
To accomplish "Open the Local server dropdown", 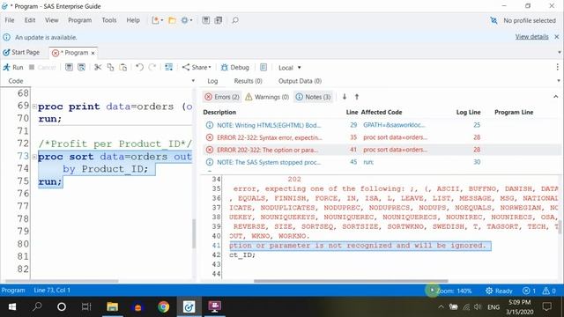I will coord(290,68).
